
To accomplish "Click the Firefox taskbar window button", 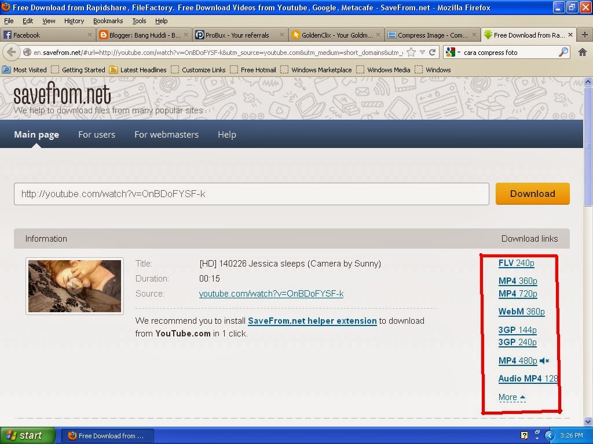I will click(107, 436).
